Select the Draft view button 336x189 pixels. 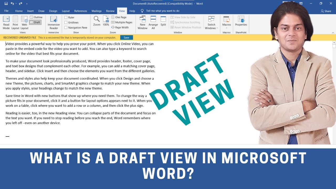tap(35, 22)
